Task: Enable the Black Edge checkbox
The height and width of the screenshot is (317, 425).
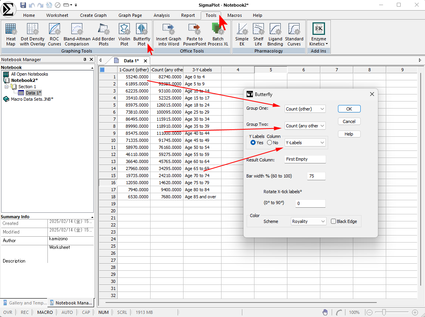Action: 334,221
